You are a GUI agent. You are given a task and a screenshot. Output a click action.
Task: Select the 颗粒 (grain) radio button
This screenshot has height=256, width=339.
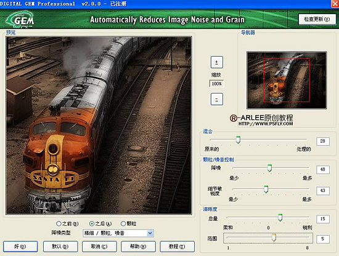coord(123,223)
